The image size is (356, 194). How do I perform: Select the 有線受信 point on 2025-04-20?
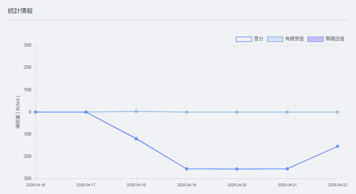click(x=237, y=112)
